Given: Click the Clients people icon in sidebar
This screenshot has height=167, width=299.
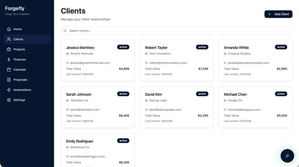Looking at the screenshot, I should (x=9, y=39).
